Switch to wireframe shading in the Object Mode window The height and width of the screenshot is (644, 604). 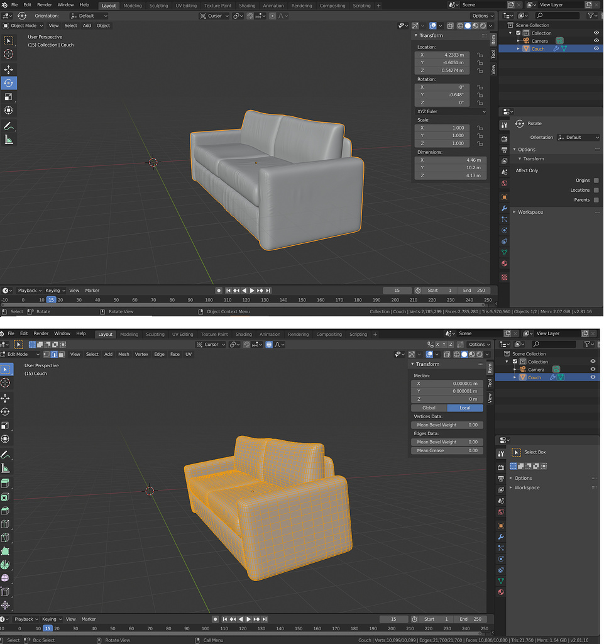[460, 25]
